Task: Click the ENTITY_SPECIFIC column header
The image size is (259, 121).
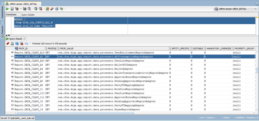Action: [180, 48]
